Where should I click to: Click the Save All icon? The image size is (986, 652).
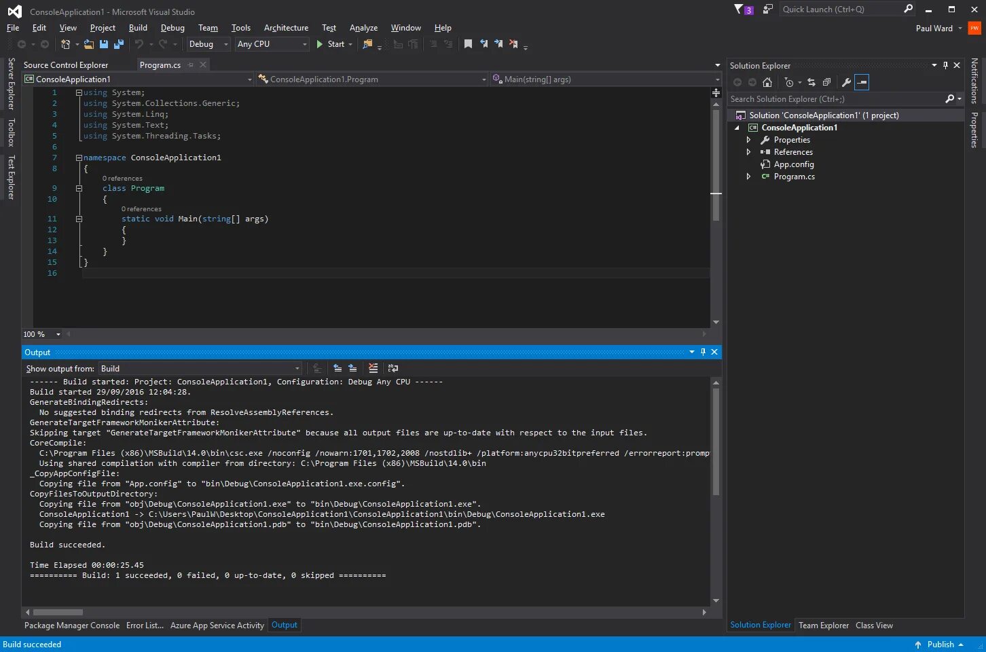click(x=119, y=44)
